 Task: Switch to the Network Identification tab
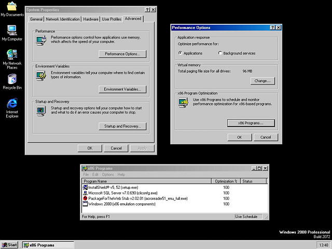click(63, 19)
